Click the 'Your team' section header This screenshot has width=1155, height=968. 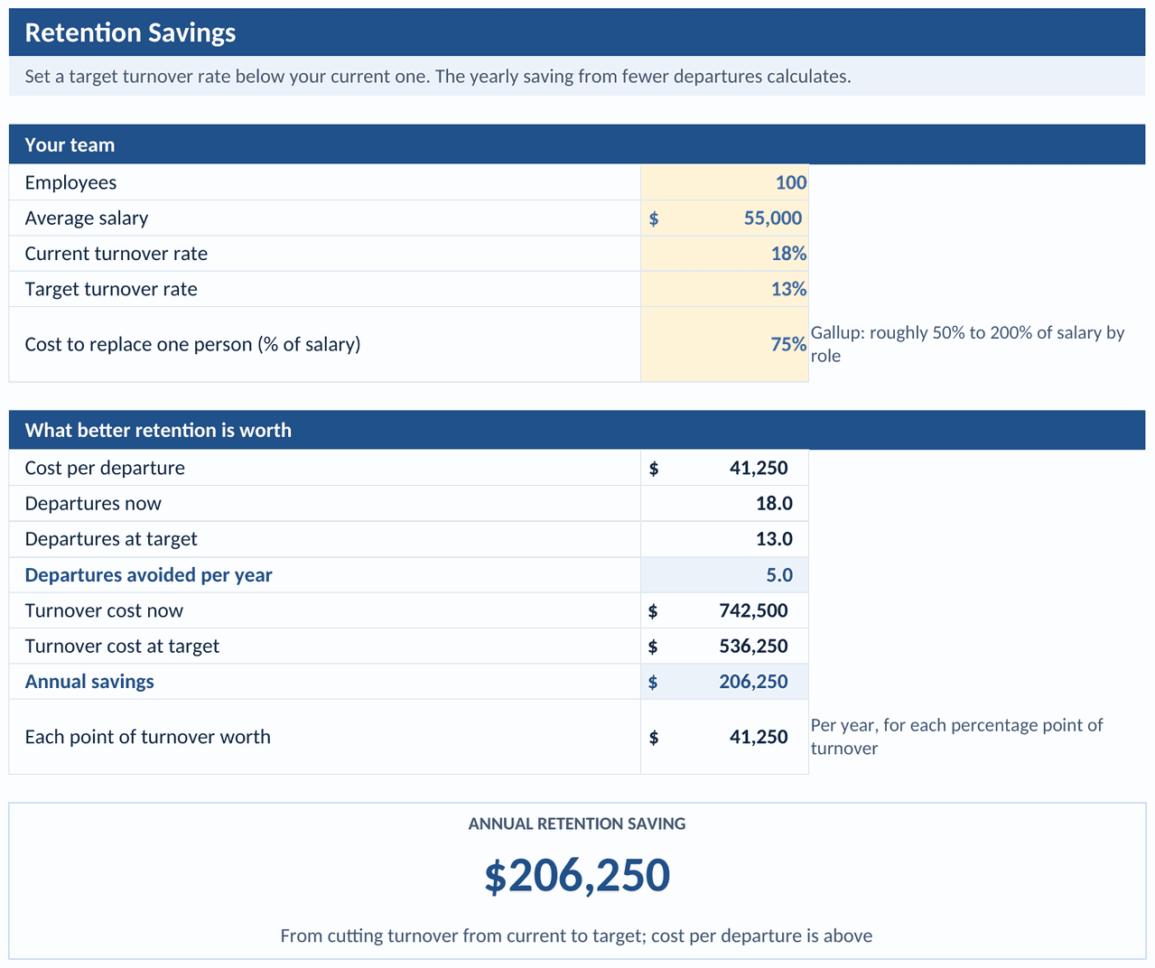point(577,144)
